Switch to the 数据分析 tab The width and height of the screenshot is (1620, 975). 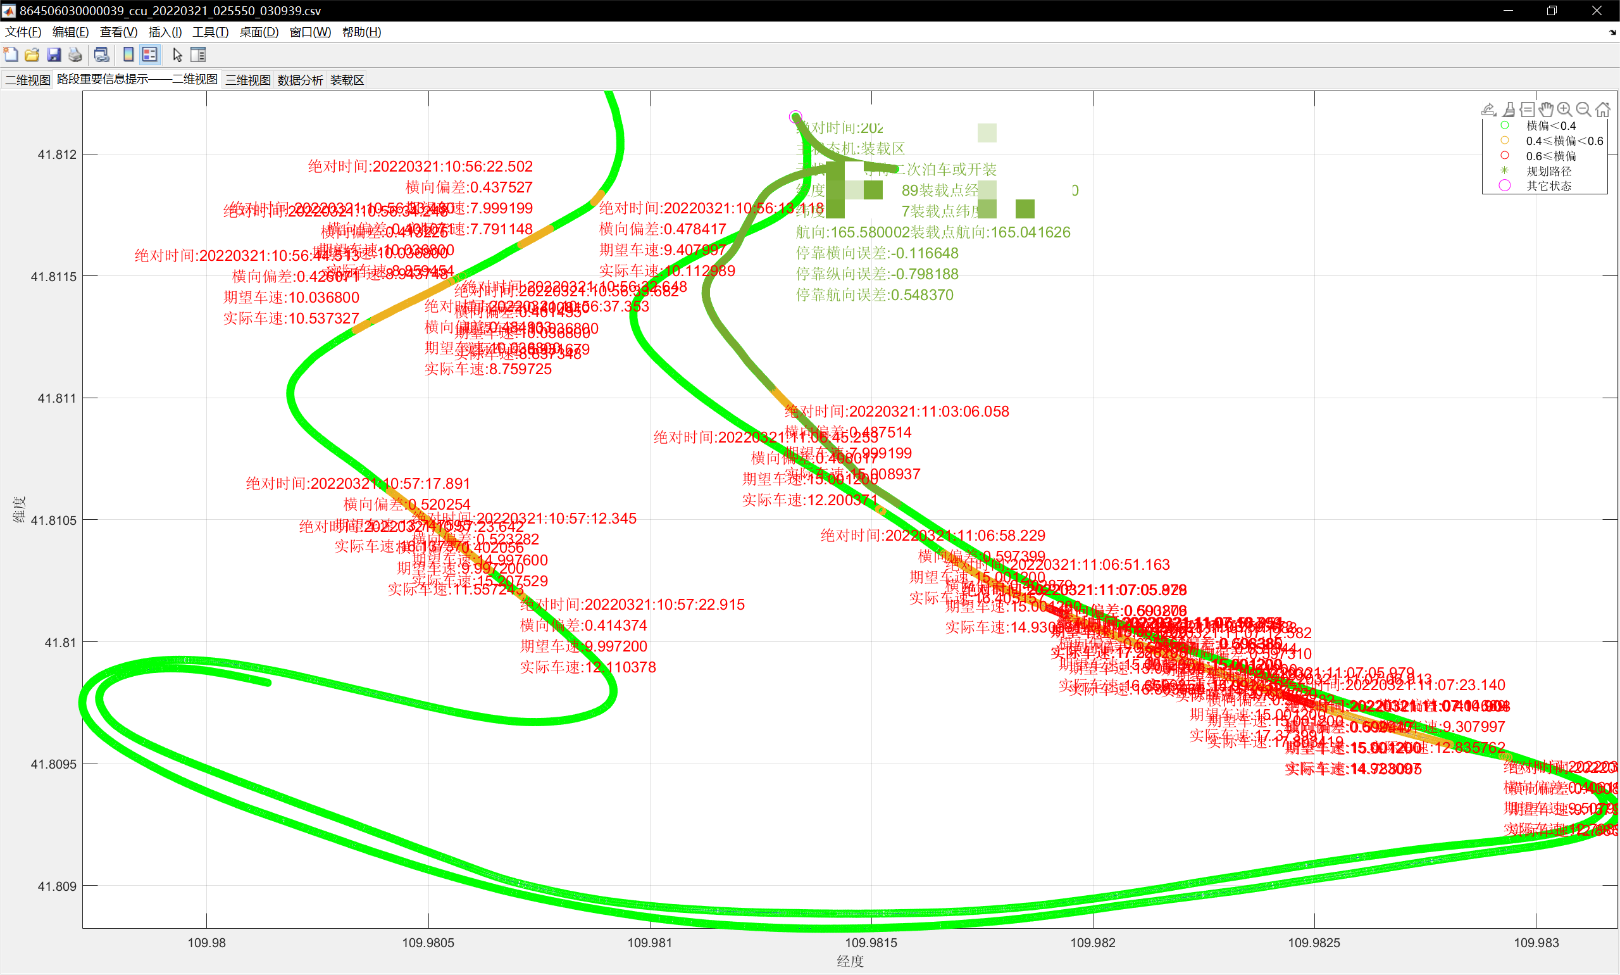coord(300,80)
